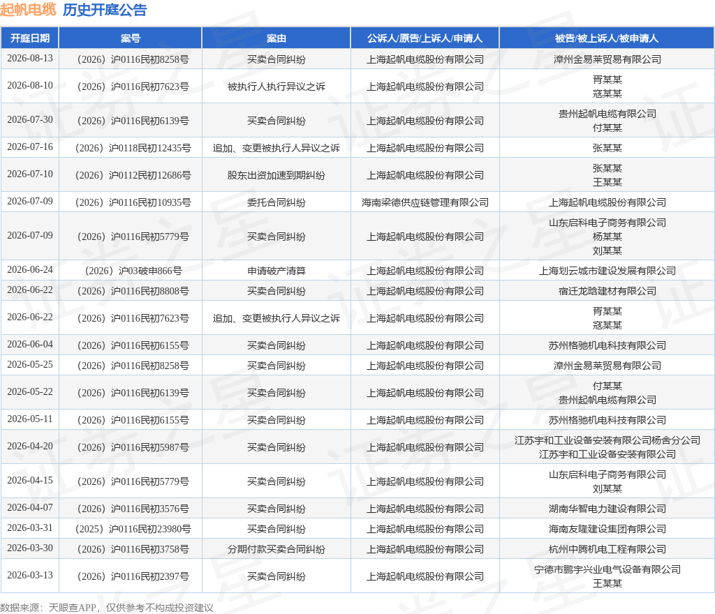
Task: Click defendant 宿迁龙晗建材有限公司
Action: 607,291
